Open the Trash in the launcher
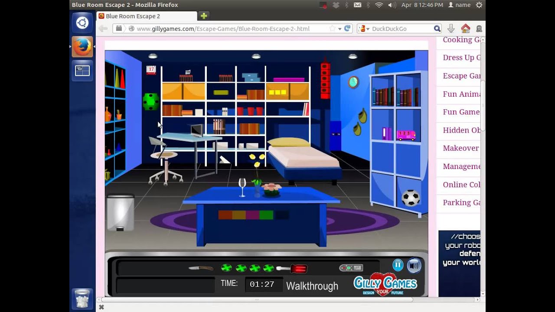The width and height of the screenshot is (555, 312). click(x=82, y=299)
